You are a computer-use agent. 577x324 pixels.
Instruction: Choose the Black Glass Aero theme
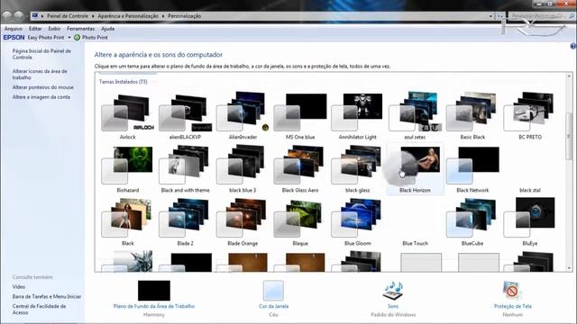point(300,170)
